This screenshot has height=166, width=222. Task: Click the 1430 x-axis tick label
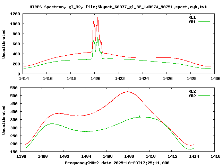tap(215, 79)
